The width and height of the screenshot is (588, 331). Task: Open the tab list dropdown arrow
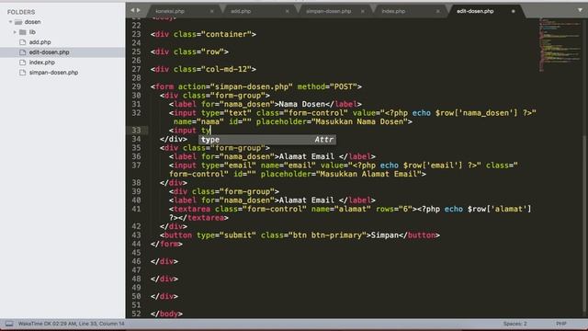(x=580, y=10)
